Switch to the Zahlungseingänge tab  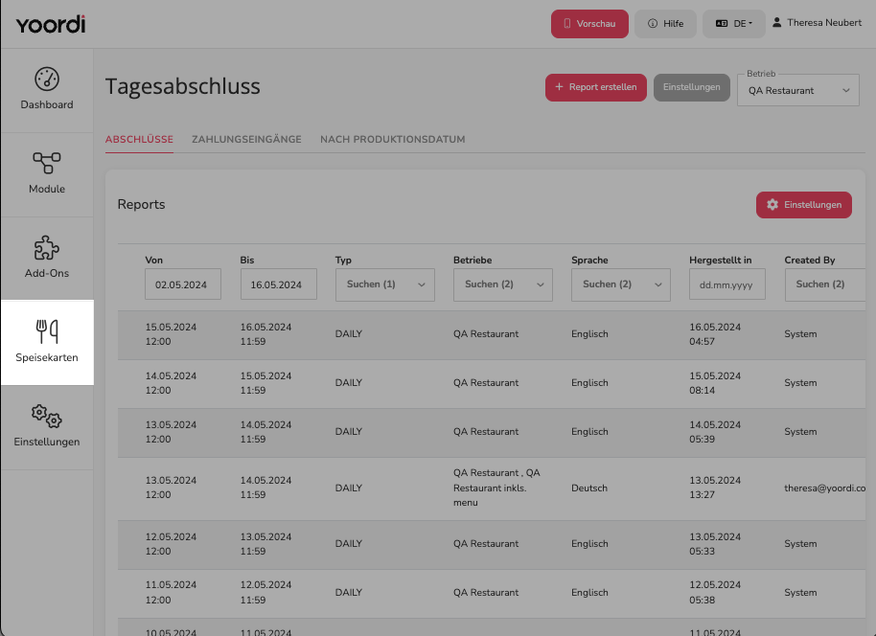point(246,139)
